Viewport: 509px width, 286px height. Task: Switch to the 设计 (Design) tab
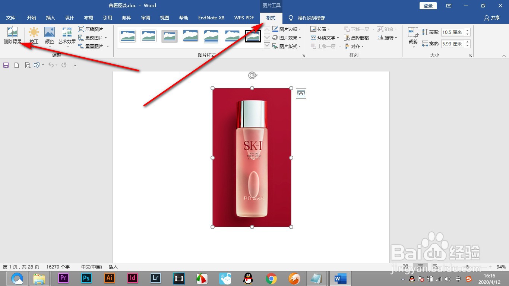tap(70, 18)
